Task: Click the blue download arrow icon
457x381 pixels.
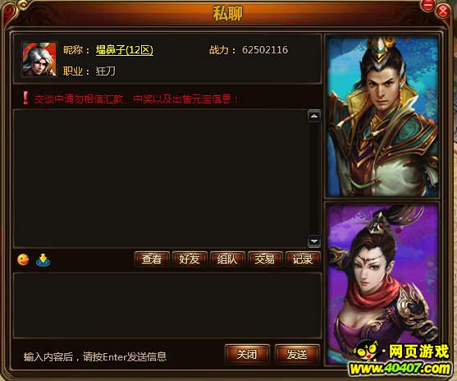Action: click(43, 260)
